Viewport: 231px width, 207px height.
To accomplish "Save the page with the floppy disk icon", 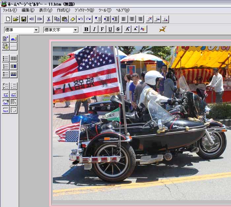I will pos(23,19).
